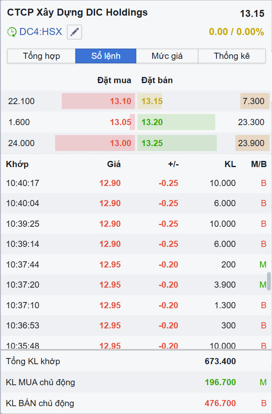Click bid price 13.00
The width and height of the screenshot is (272, 414).
(120, 143)
